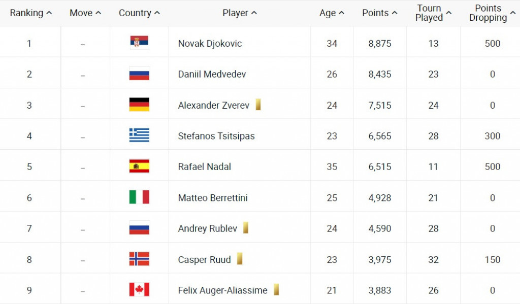Click the Germany flag icon
The width and height of the screenshot is (520, 304).
pos(139,105)
